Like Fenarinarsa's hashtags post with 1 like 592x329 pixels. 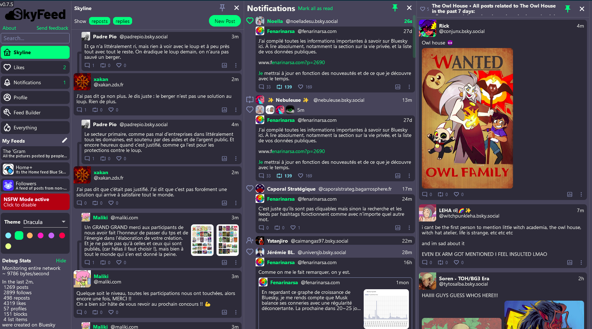tap(293, 228)
